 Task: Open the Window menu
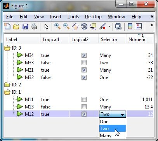pos(116,17)
